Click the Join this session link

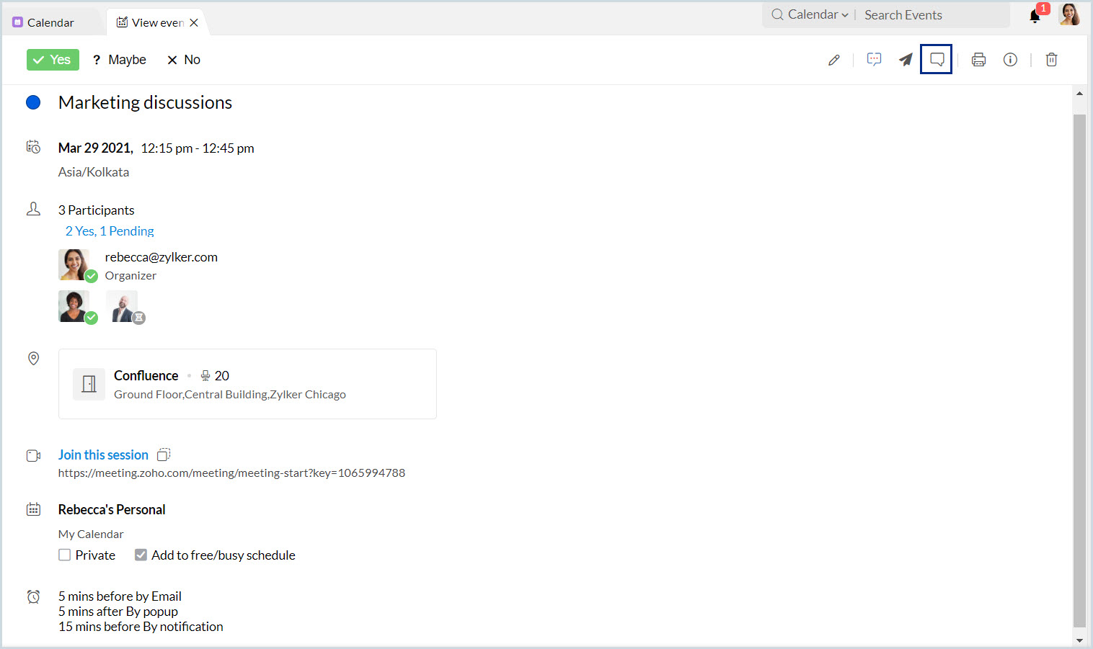pyautogui.click(x=103, y=455)
